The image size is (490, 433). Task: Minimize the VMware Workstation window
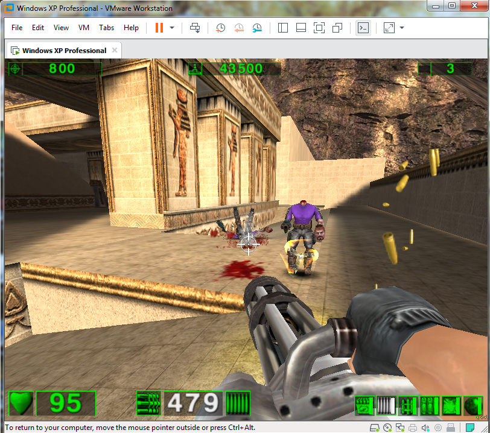point(436,5)
